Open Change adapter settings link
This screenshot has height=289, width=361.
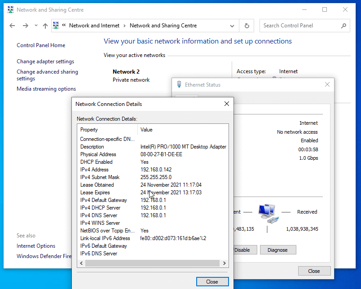45,61
